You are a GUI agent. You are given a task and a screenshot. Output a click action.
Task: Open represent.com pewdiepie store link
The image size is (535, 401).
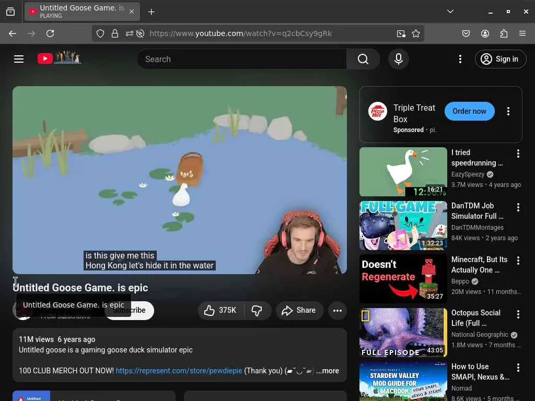point(179,371)
